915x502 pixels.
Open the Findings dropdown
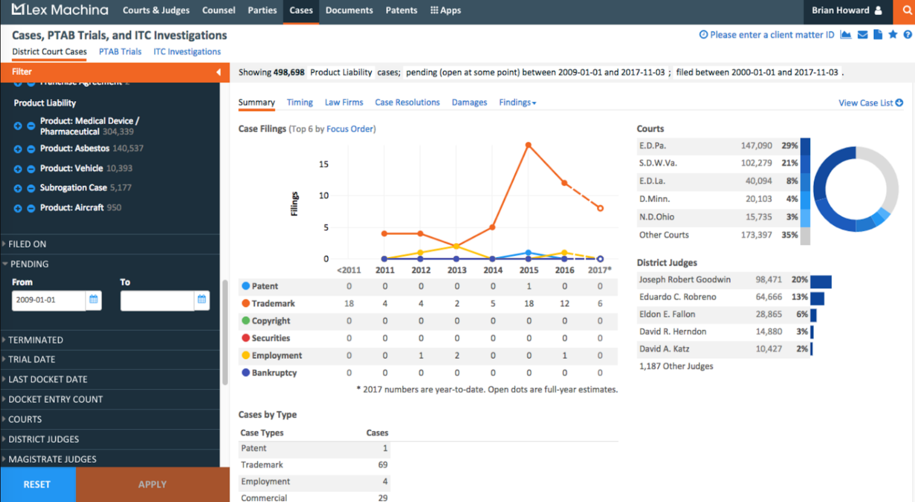click(517, 102)
